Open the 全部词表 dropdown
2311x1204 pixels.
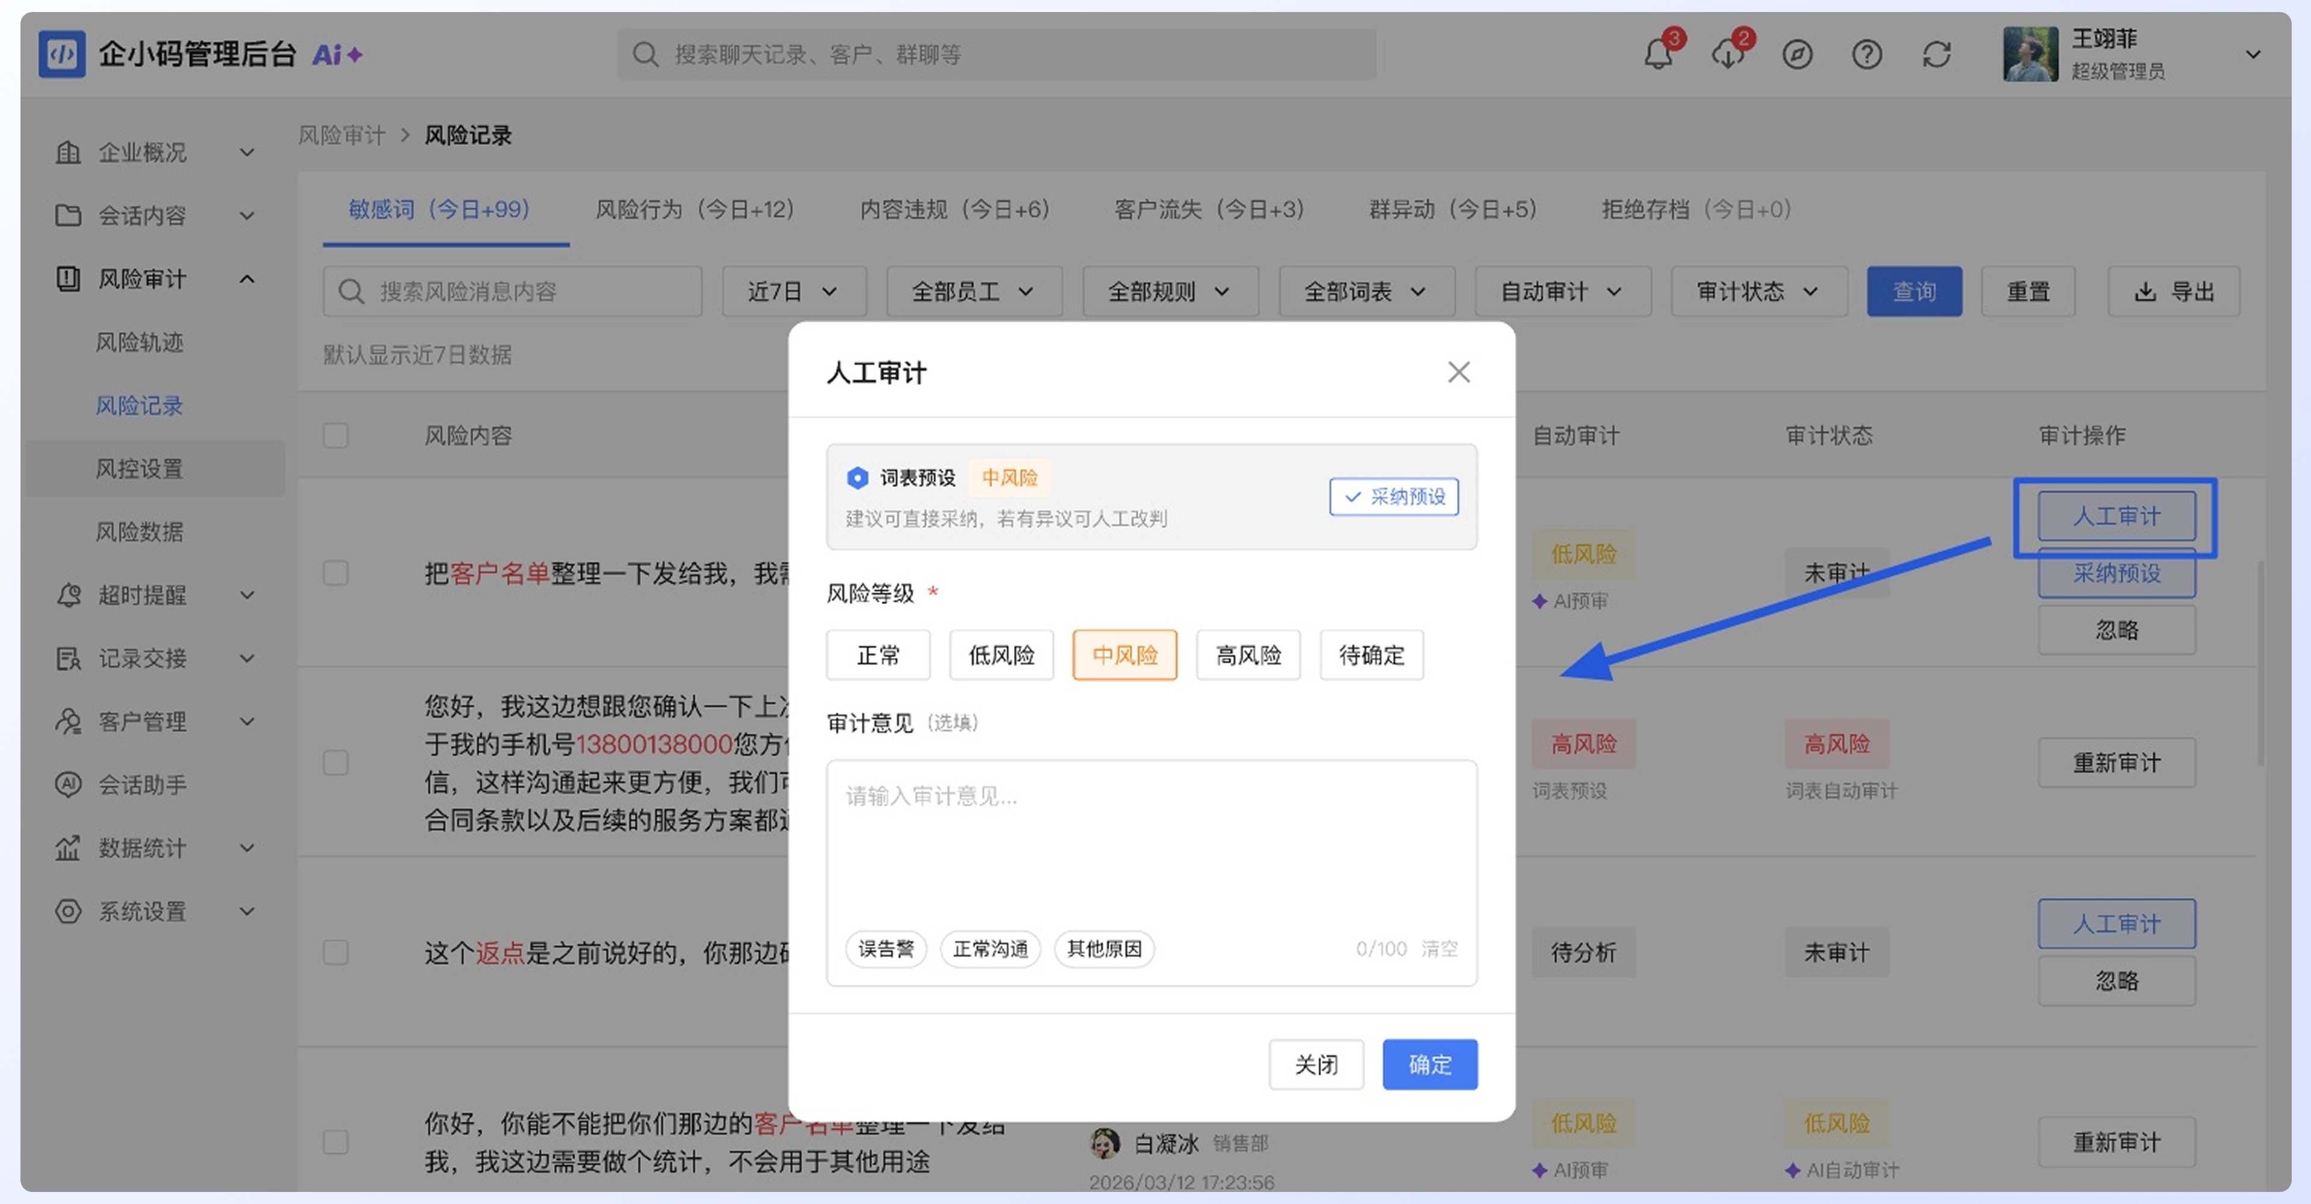1366,291
